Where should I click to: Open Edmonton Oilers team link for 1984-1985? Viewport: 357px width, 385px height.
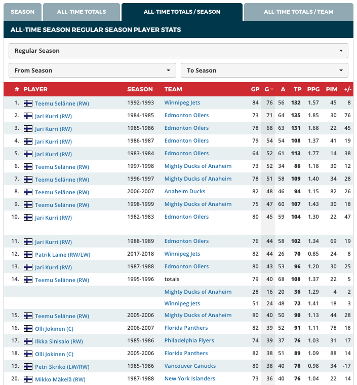[186, 116]
